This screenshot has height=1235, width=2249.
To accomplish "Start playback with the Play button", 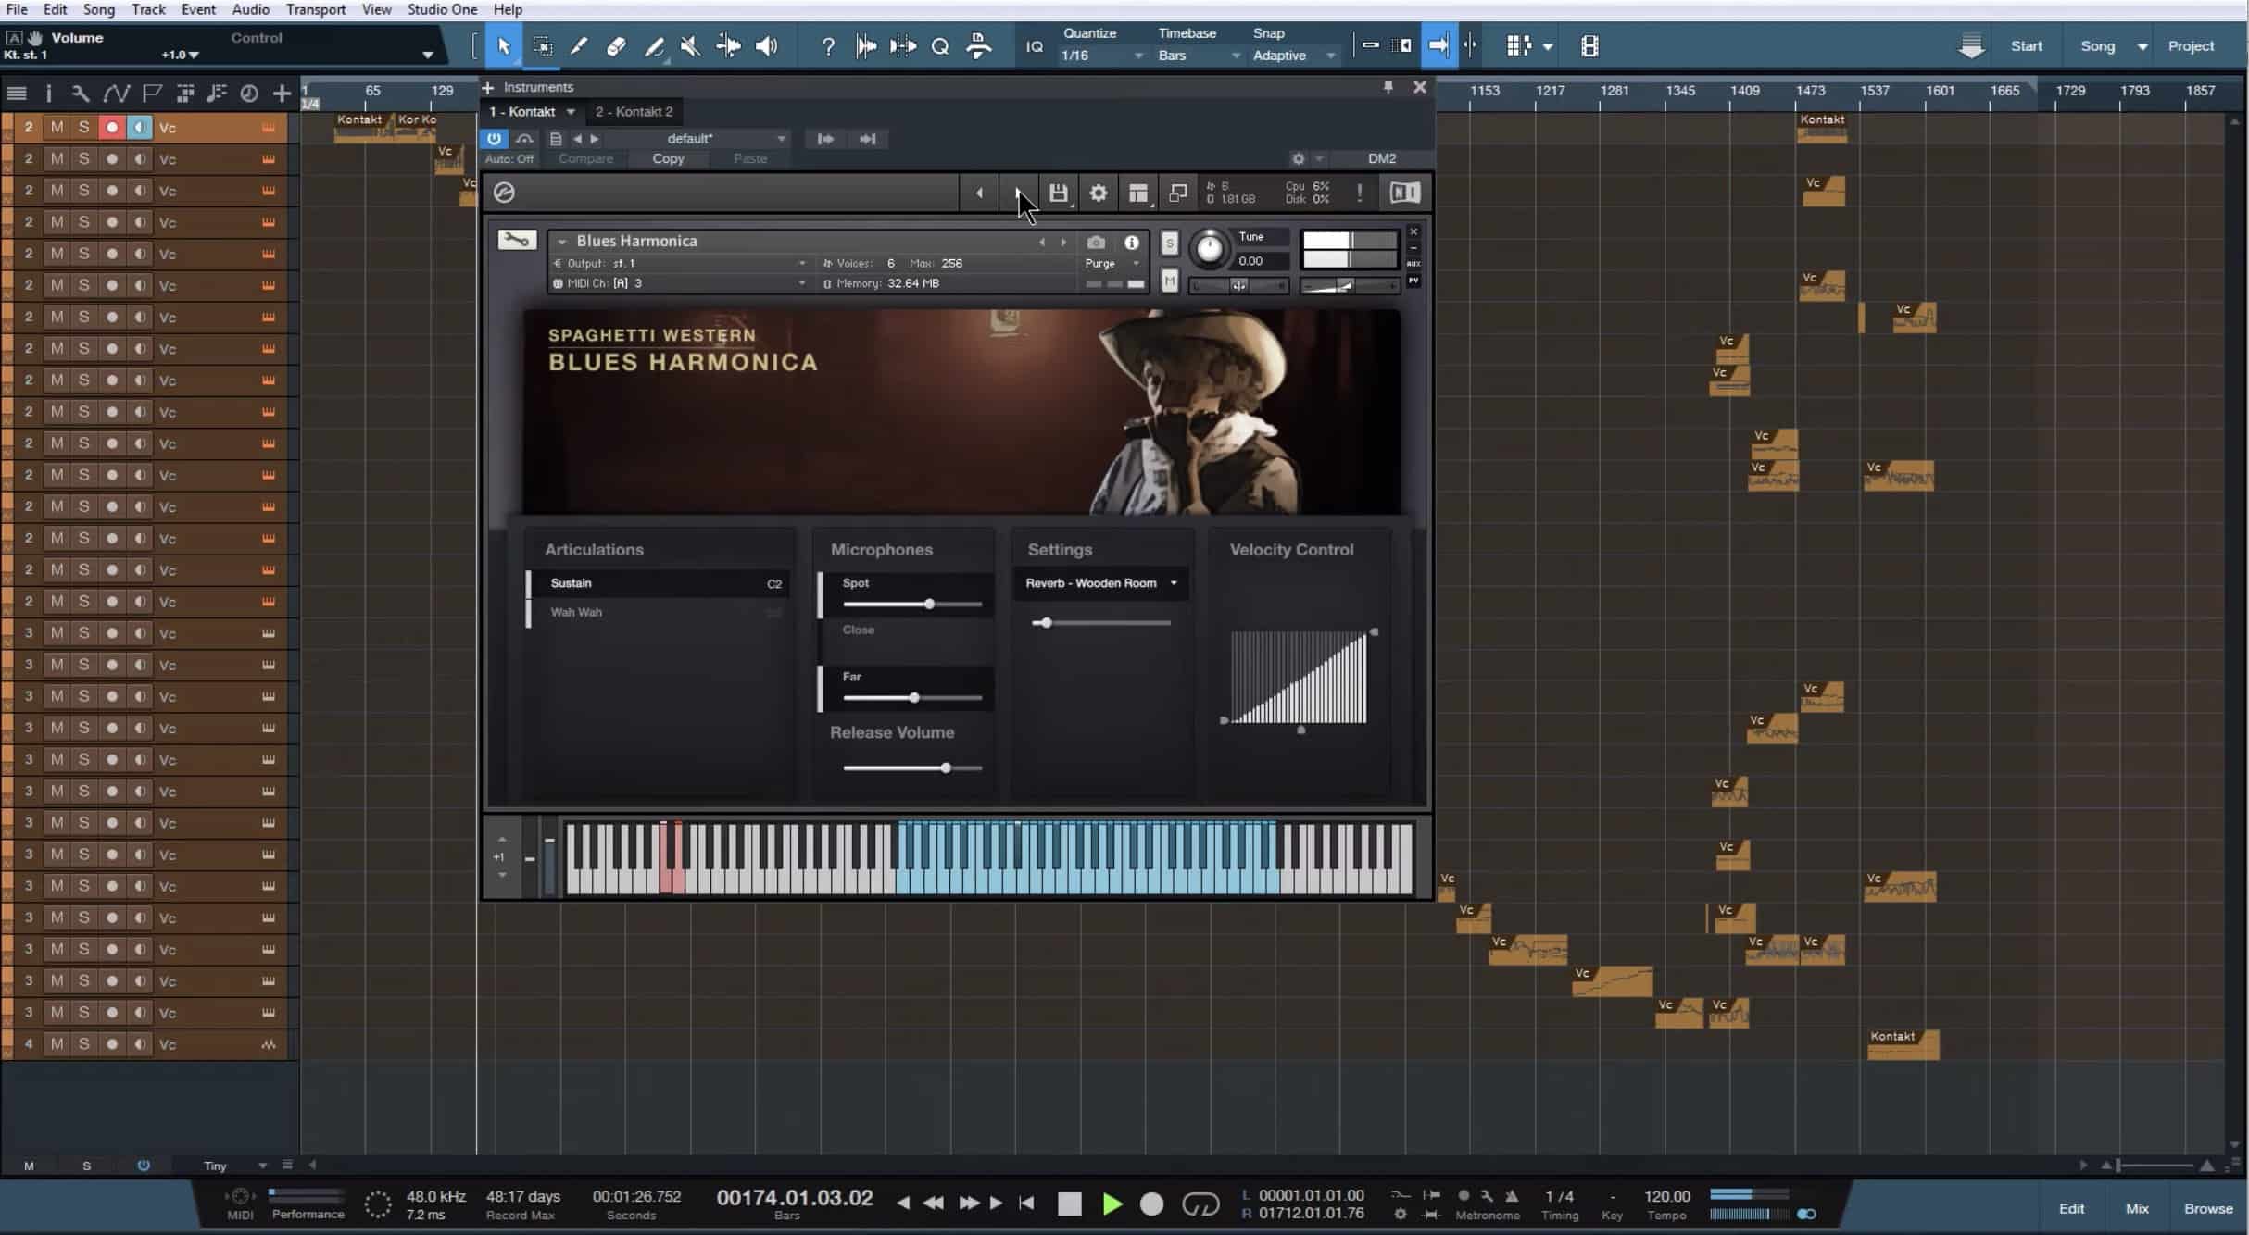I will point(1112,1204).
